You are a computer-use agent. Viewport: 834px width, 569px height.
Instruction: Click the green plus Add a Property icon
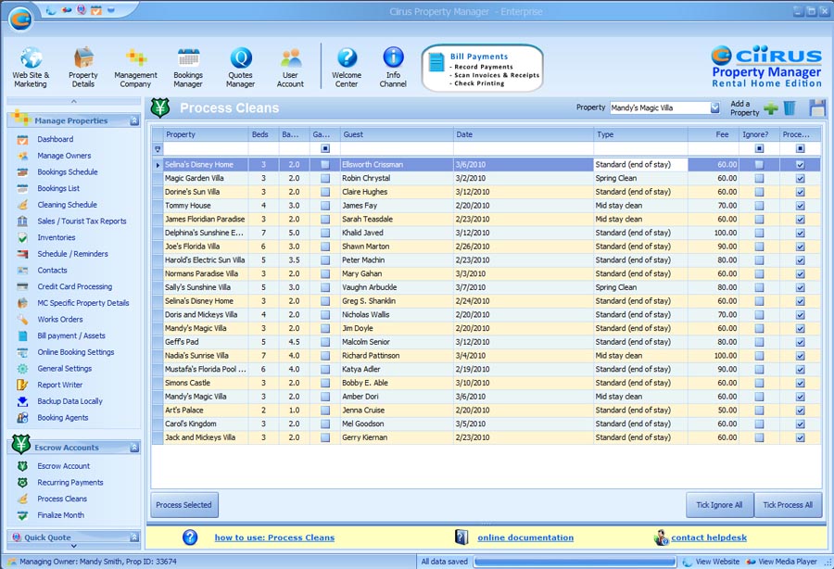[x=770, y=107]
